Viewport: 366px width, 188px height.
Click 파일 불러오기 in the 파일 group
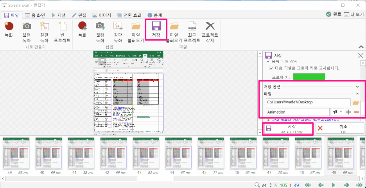click(174, 32)
